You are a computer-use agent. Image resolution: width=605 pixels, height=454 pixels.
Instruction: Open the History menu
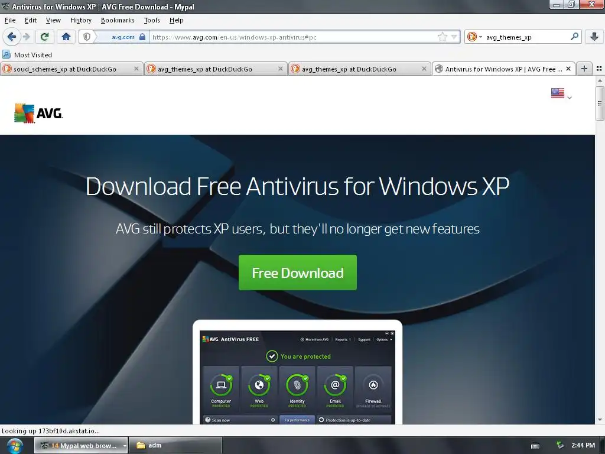pos(80,20)
